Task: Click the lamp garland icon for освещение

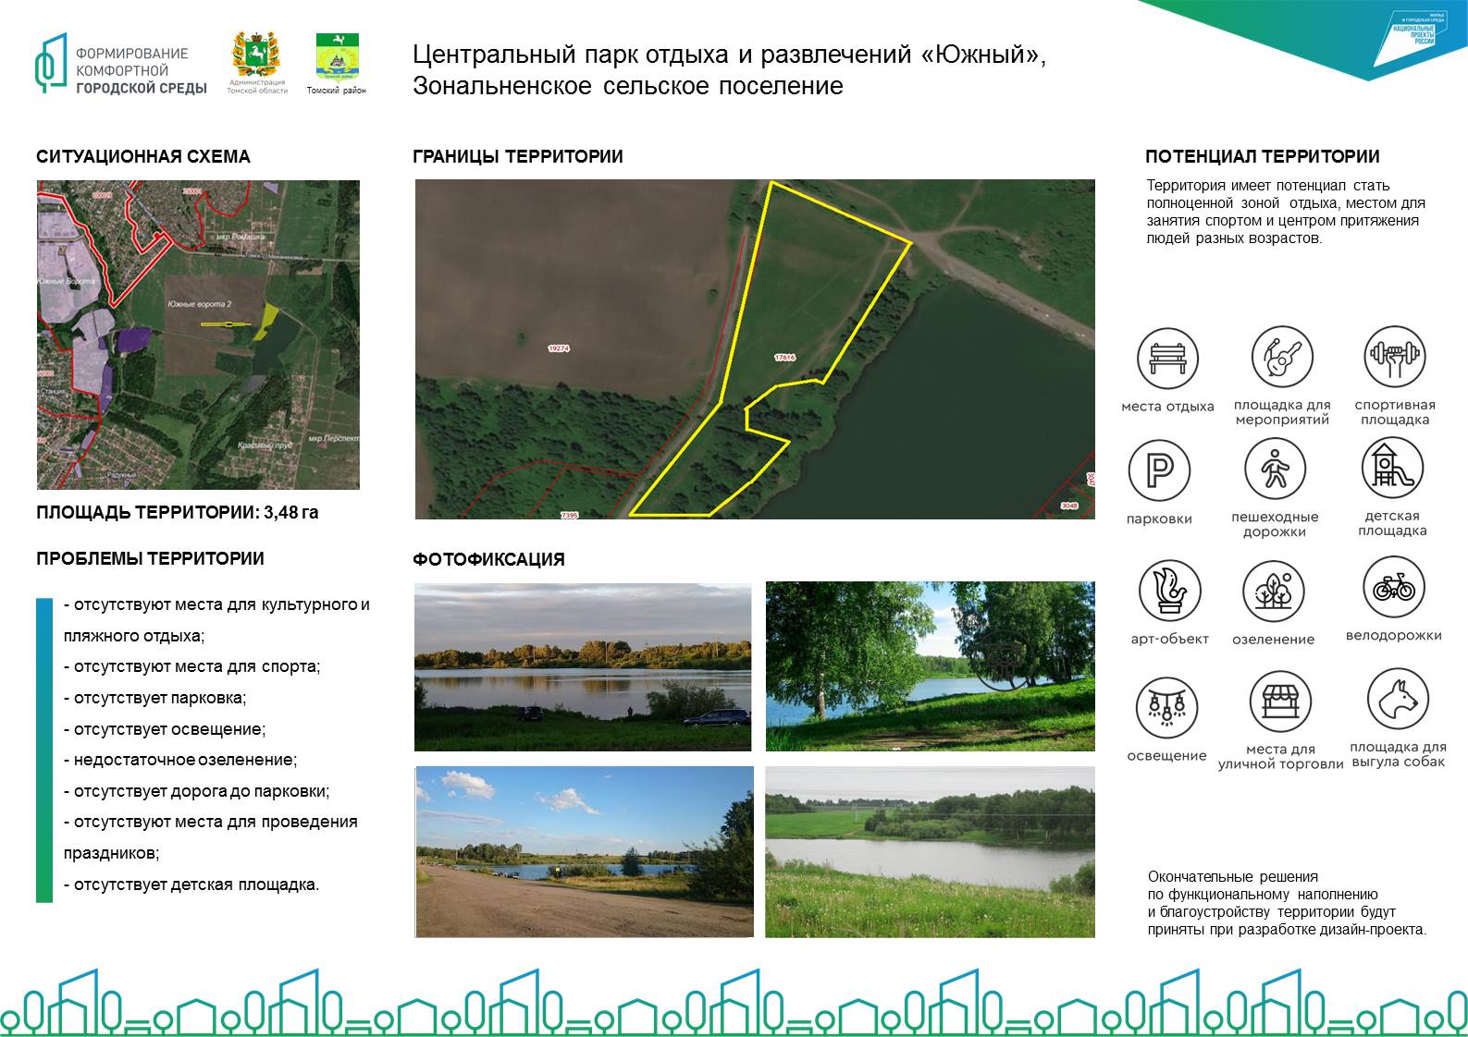Action: [1166, 707]
